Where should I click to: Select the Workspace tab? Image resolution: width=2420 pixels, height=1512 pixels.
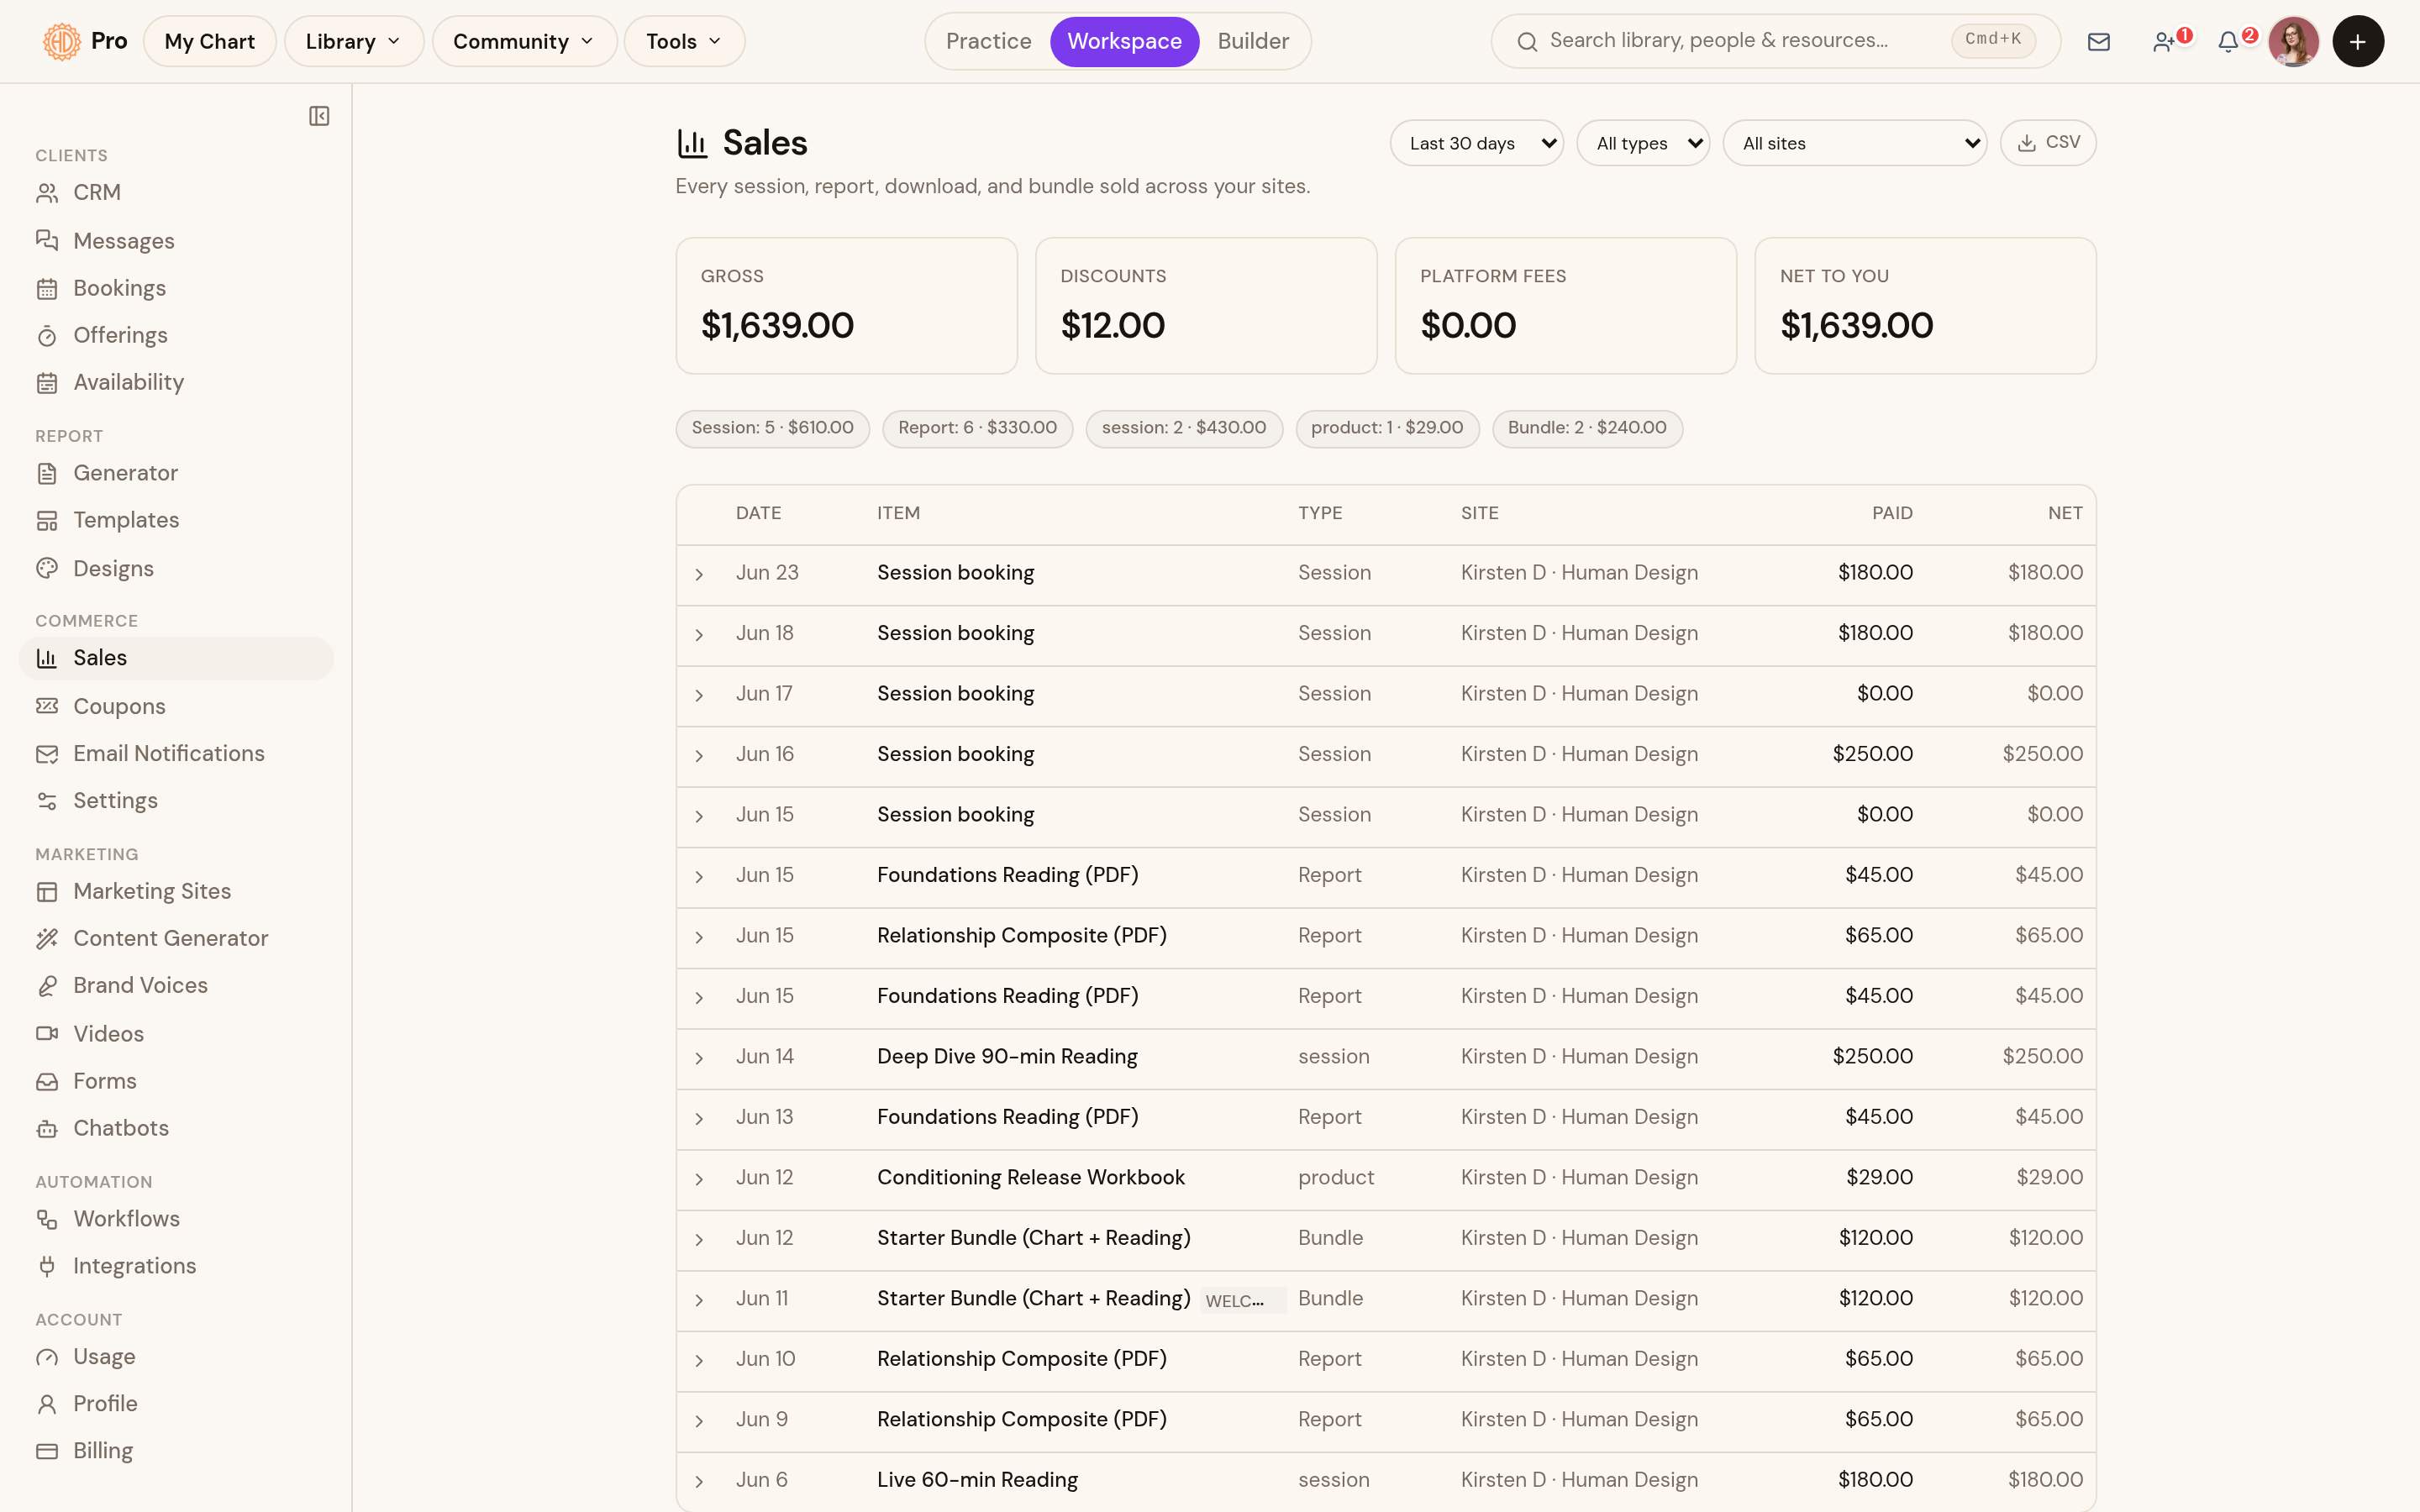(1124, 41)
